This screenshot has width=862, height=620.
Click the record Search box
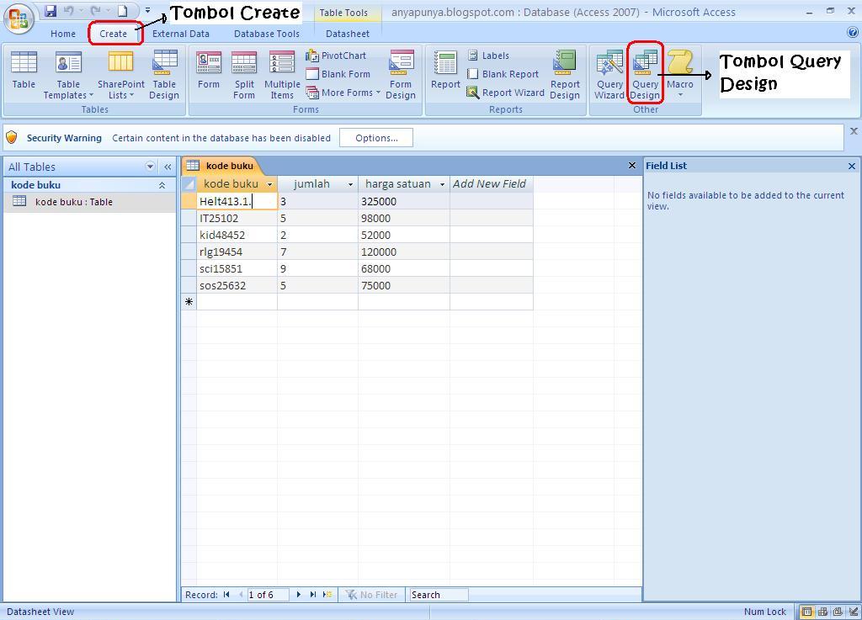coord(439,595)
